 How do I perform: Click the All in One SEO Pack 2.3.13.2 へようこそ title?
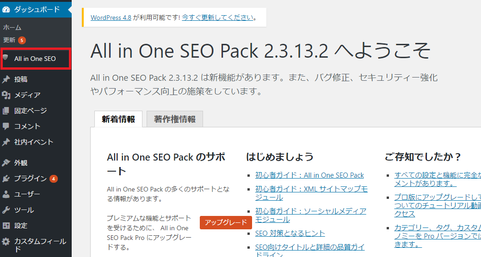[x=260, y=50]
